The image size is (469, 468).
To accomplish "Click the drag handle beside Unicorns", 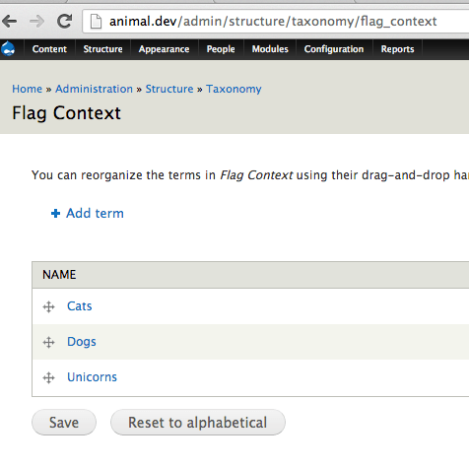I will (48, 377).
